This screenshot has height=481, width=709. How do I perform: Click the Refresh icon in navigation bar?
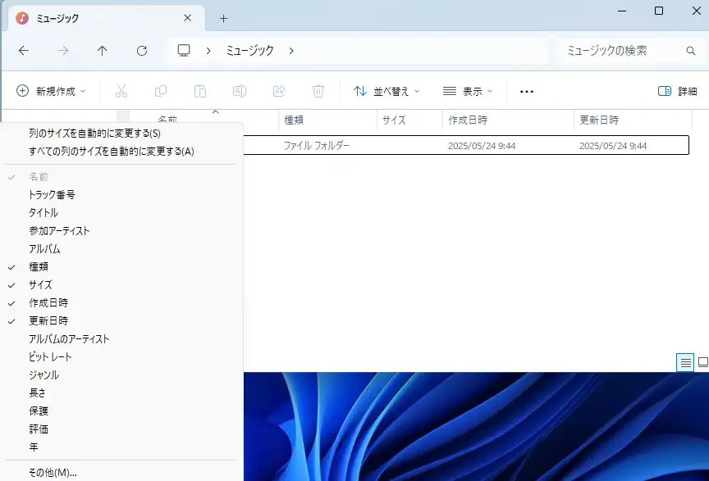click(x=142, y=51)
